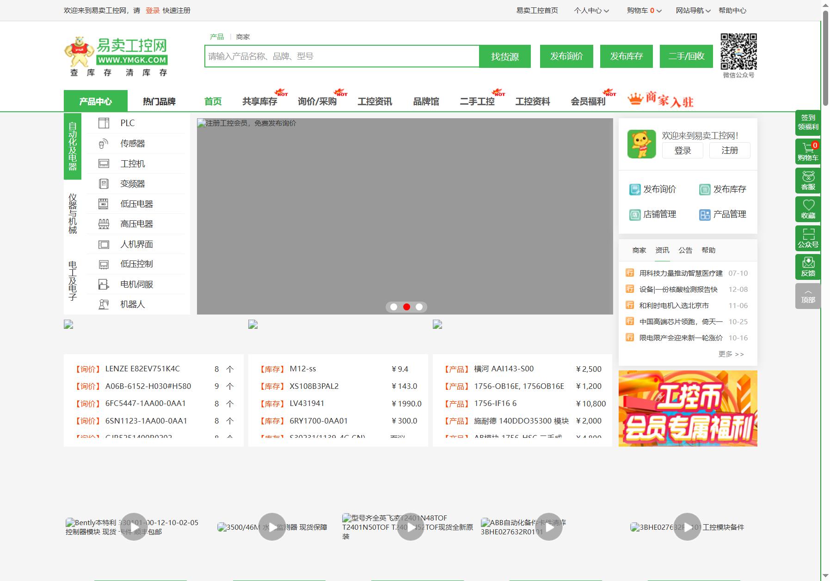Click the 收藏 heart icon

808,209
